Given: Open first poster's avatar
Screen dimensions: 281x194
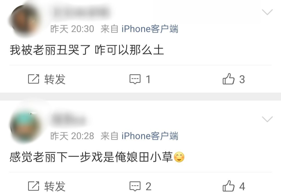Looking at the screenshot, I should coord(25,20).
